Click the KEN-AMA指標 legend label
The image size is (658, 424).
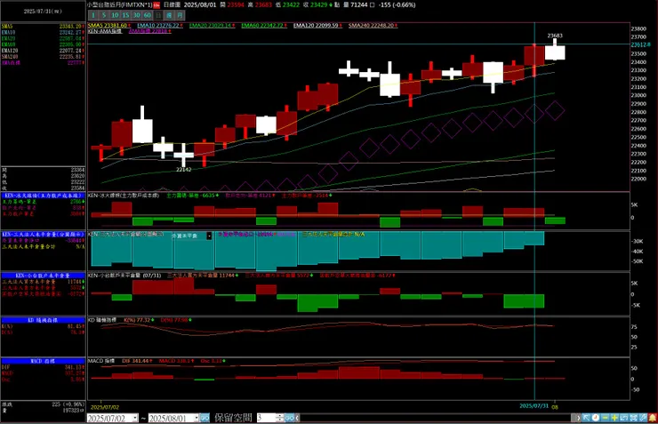pos(105,31)
